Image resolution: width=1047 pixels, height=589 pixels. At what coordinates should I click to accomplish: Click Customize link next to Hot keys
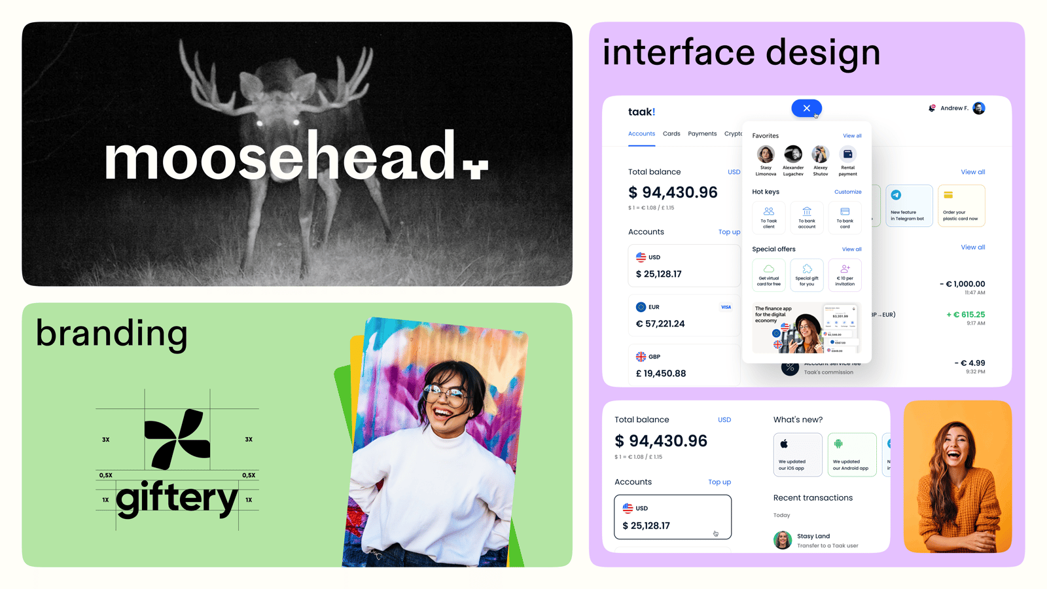point(847,192)
